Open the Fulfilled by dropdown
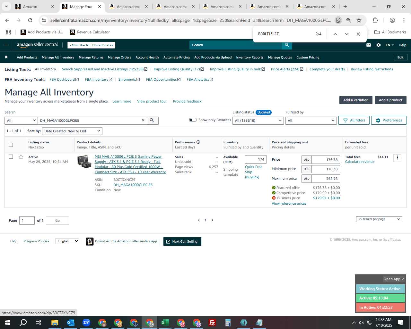Screen dimensions: 411x329 (x=311, y=120)
